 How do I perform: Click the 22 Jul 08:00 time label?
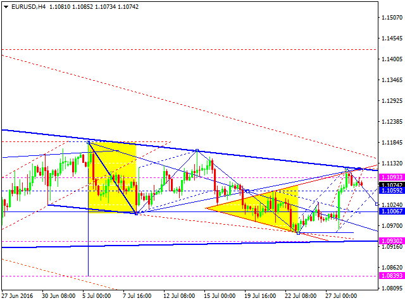pos(301,296)
